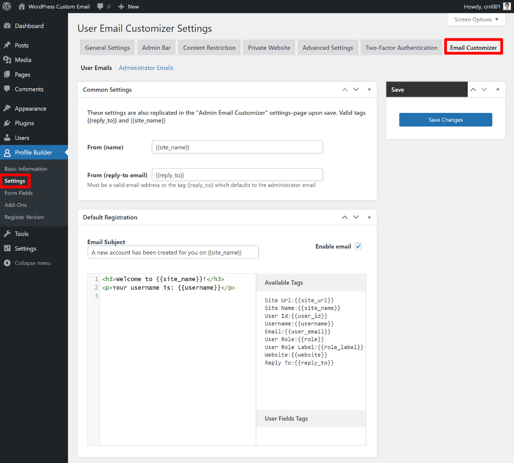Image resolution: width=514 pixels, height=463 pixels.
Task: Open the Dashboard sidebar item
Action: pyautogui.click(x=29, y=26)
